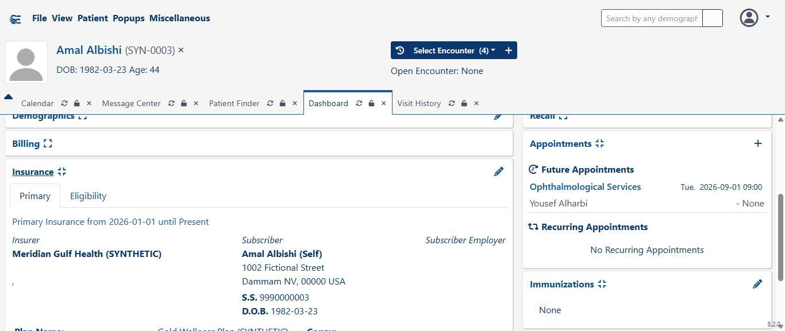Viewport: 785px width, 331px height.
Task: Toggle the lock on the Calendar tab
Action: [x=77, y=103]
